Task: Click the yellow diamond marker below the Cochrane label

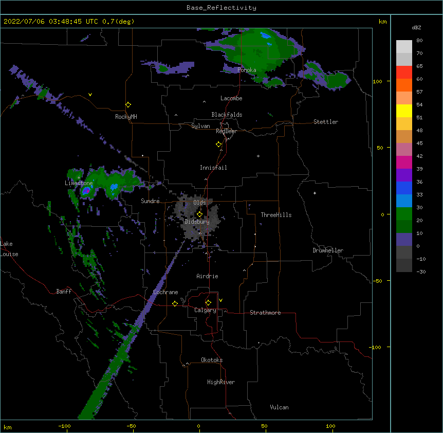Action: click(x=175, y=303)
